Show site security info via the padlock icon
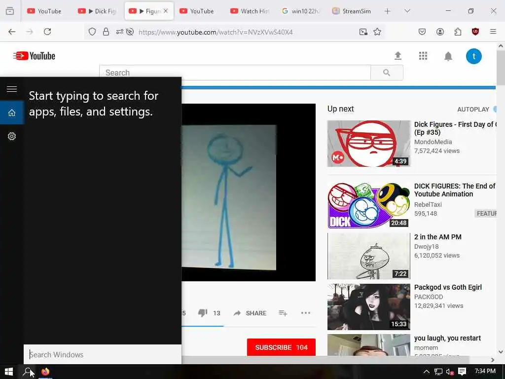 point(106,32)
